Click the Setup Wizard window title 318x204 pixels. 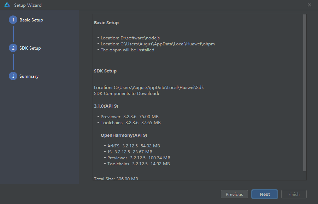28,5
